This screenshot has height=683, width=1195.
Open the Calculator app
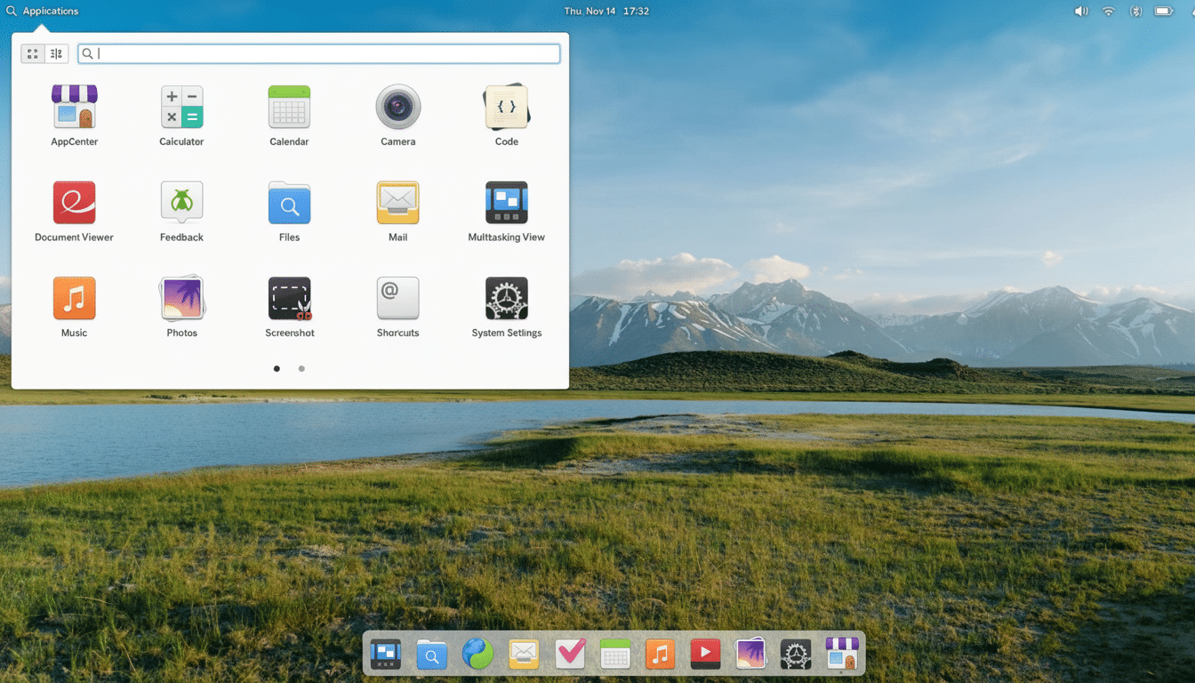pos(181,107)
